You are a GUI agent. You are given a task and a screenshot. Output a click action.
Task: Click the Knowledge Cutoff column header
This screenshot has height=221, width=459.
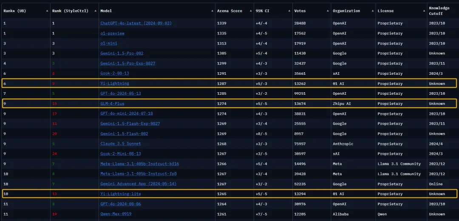439,11
